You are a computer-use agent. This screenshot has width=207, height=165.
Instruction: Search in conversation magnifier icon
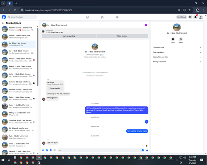(181, 39)
